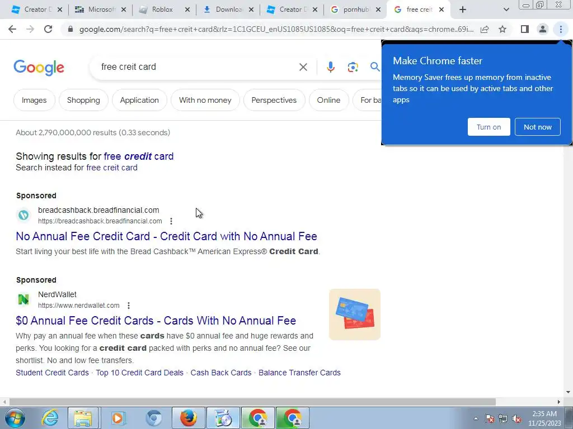Open Chrome three-dot menu
573x429 pixels.
click(561, 29)
